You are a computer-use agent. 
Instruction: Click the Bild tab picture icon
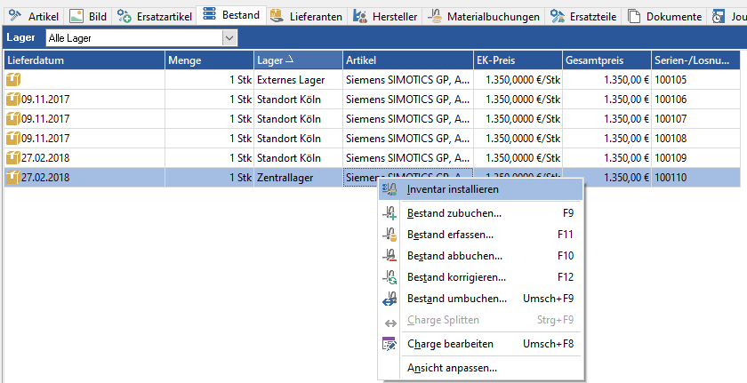tap(76, 16)
